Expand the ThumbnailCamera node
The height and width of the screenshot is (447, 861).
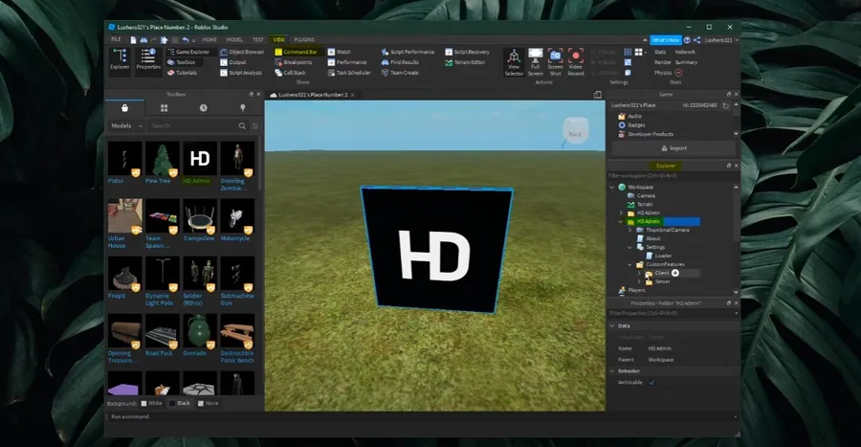[629, 230]
